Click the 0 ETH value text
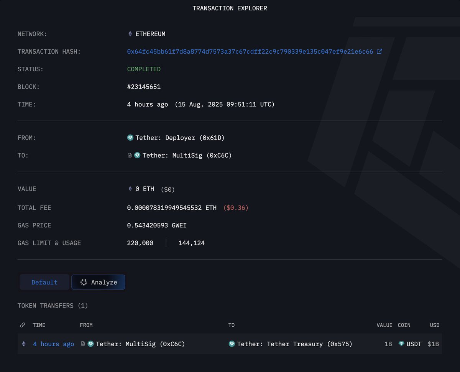Image resolution: width=460 pixels, height=372 pixels. click(x=145, y=189)
